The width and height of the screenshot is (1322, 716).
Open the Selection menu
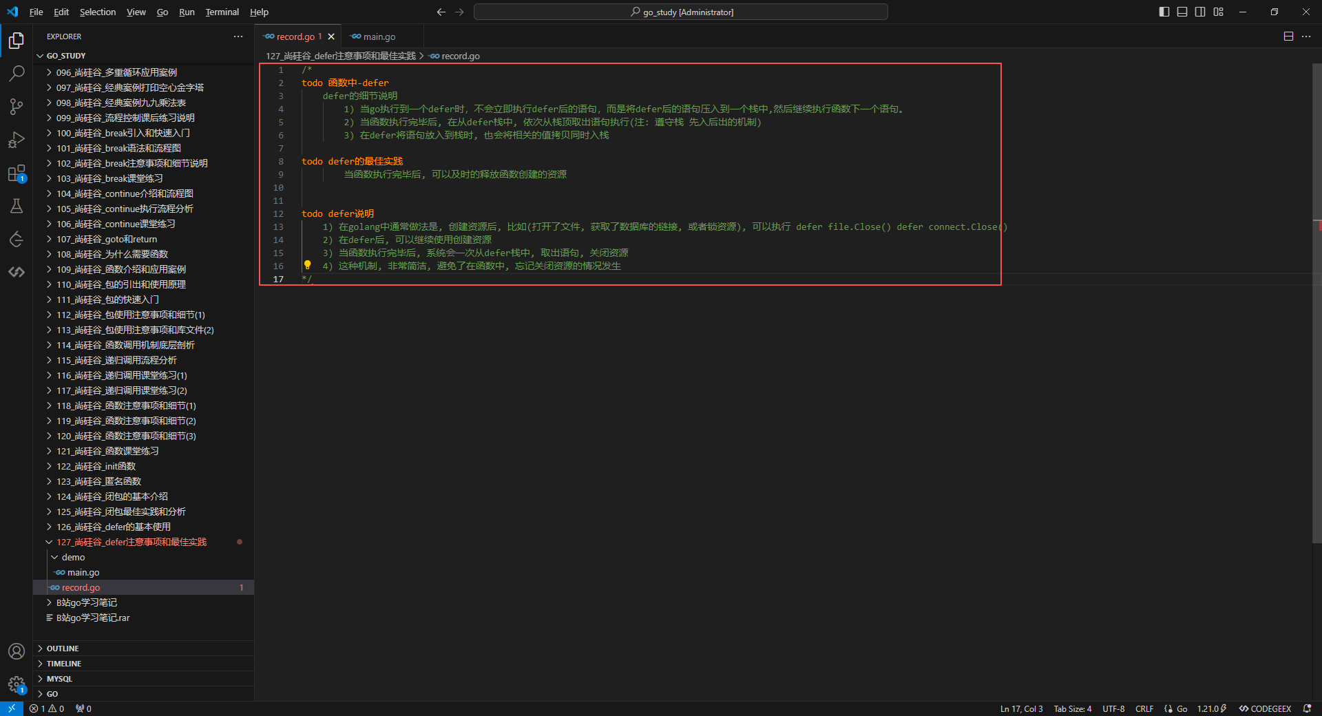98,12
